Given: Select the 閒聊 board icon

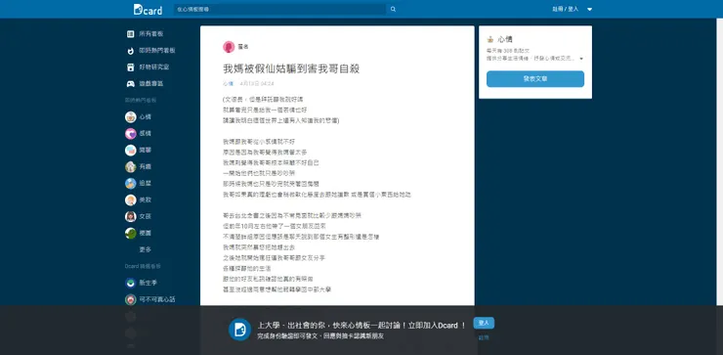Looking at the screenshot, I should click(131, 150).
